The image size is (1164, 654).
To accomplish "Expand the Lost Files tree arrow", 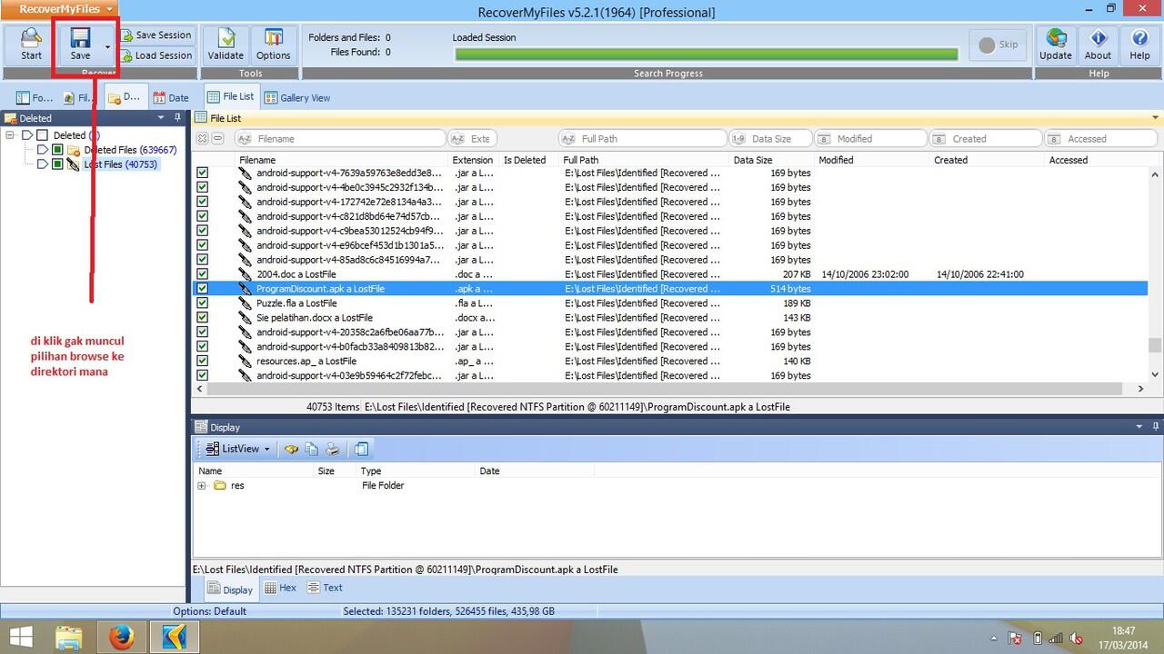I will (43, 164).
